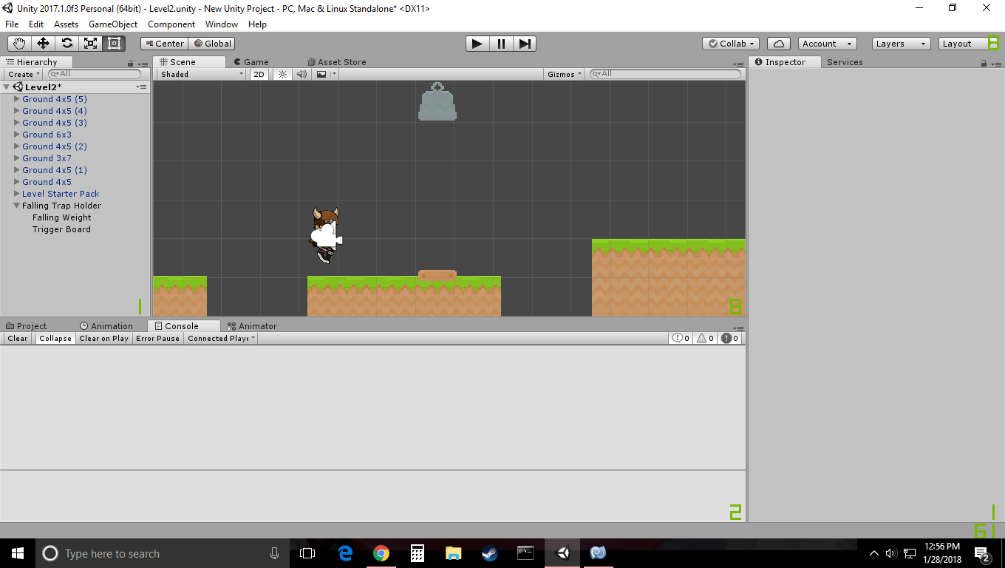Open the Inspector panel options menu

click(995, 64)
